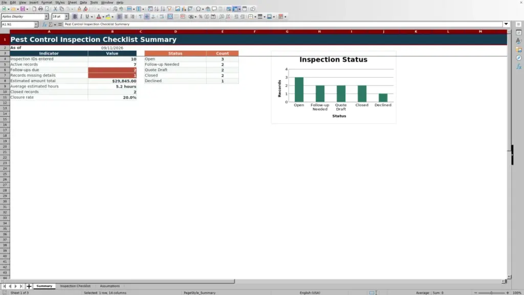This screenshot has height=295, width=524.
Task: Toggle Freeze Rows and Columns button
Action: coord(235,9)
